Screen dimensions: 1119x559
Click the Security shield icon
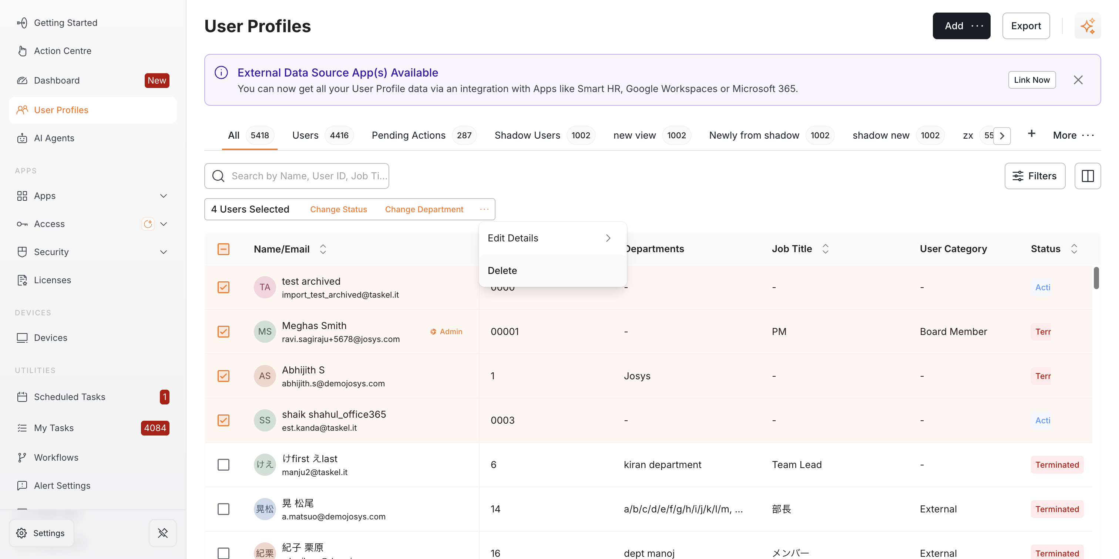coord(22,252)
